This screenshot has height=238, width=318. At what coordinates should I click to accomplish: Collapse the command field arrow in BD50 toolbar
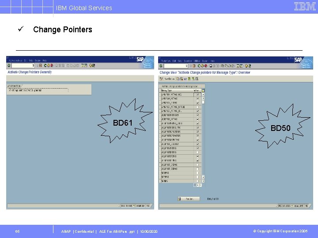pyautogui.click(x=190, y=66)
